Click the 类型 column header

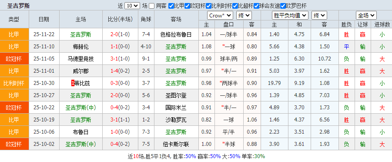[x=14, y=19]
